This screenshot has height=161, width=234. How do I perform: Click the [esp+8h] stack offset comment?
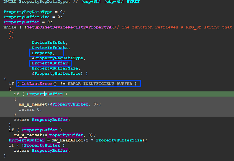tap(91, 2)
